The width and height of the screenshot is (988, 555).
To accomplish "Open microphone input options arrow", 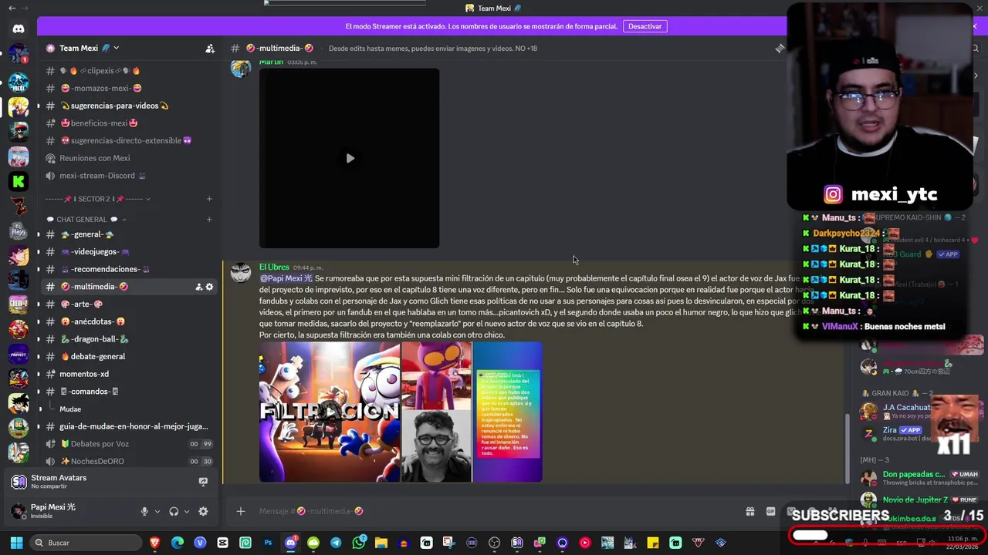I will coord(157,511).
